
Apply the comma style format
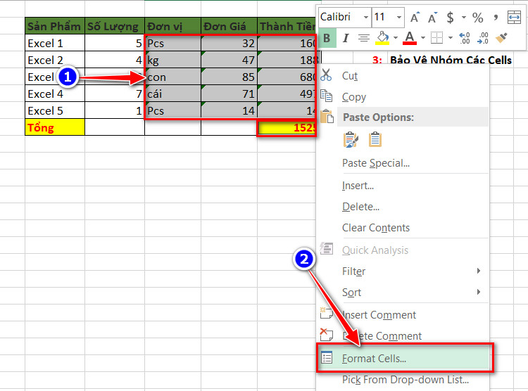coord(496,17)
